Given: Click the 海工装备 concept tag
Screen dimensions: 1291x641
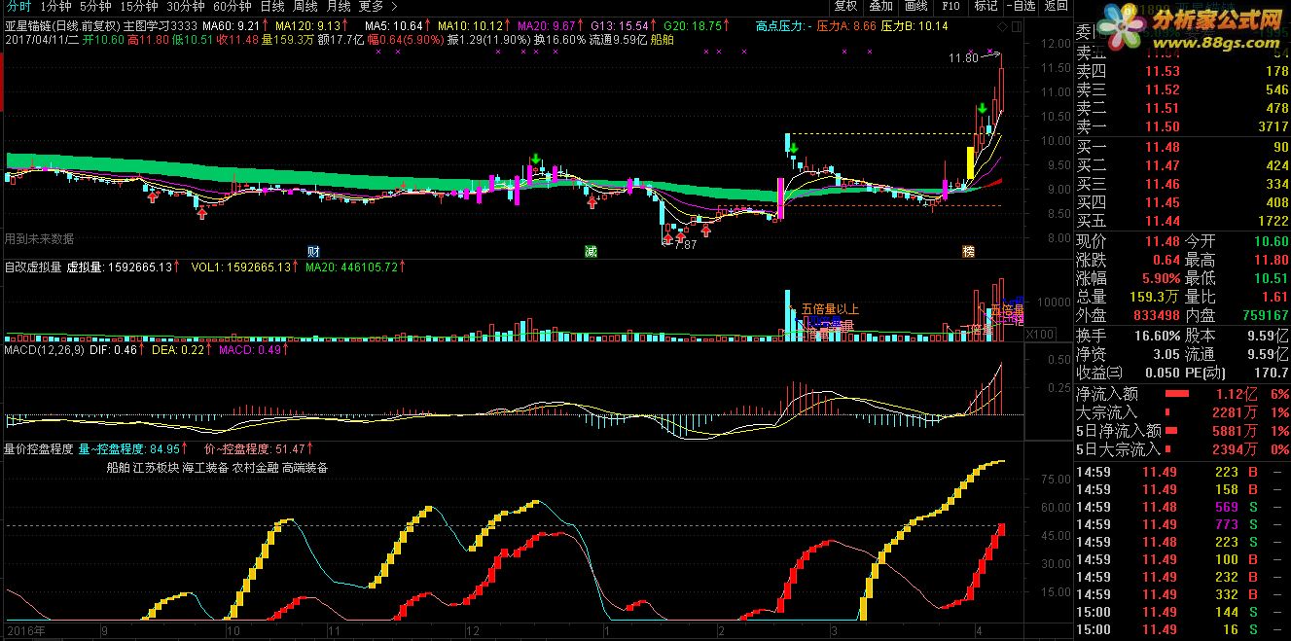Looking at the screenshot, I should tap(204, 468).
